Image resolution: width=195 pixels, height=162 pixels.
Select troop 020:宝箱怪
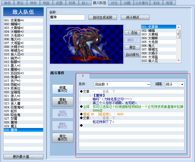(23, 92)
